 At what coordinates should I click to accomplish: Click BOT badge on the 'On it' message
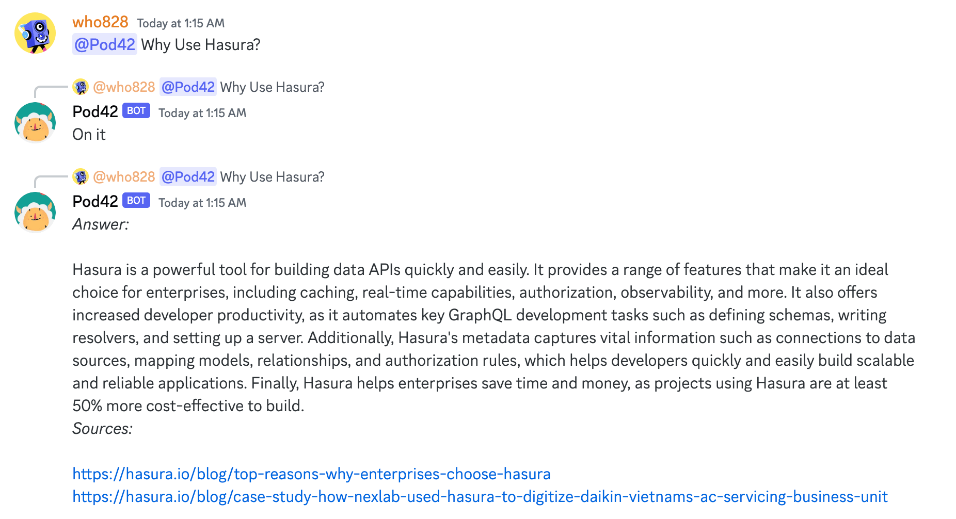(x=136, y=111)
